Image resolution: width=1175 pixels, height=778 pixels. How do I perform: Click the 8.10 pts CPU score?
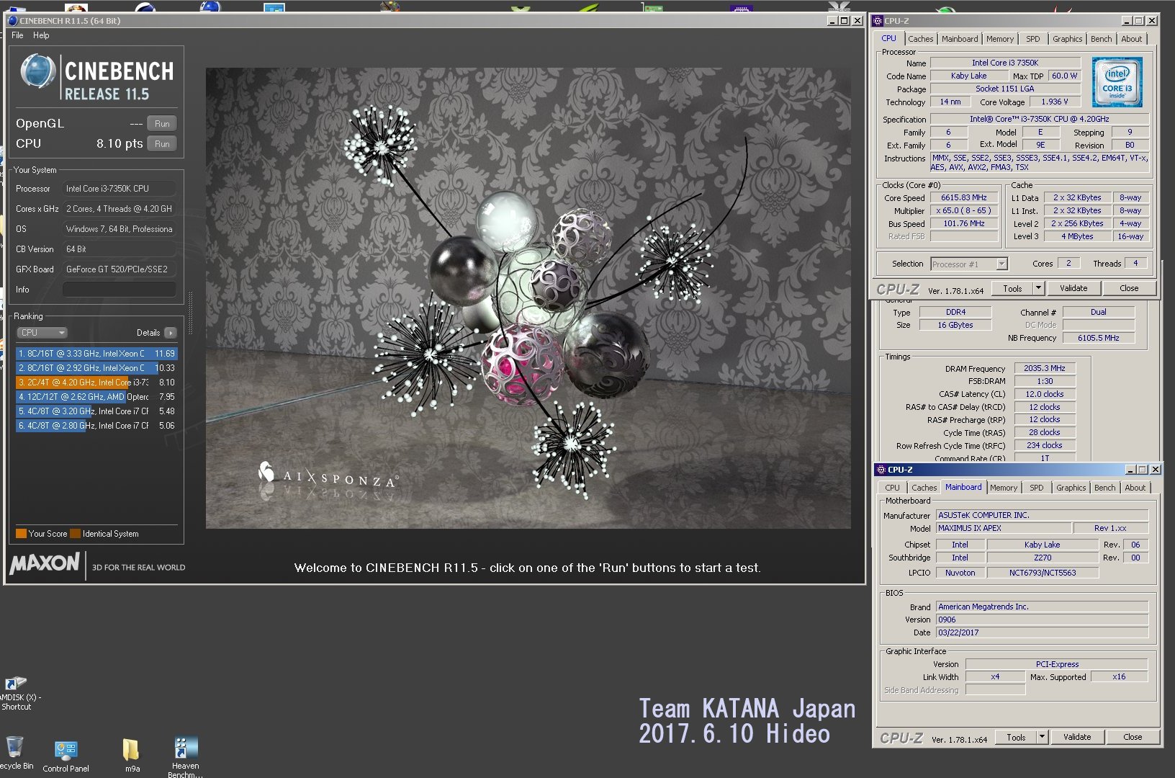[x=120, y=144]
